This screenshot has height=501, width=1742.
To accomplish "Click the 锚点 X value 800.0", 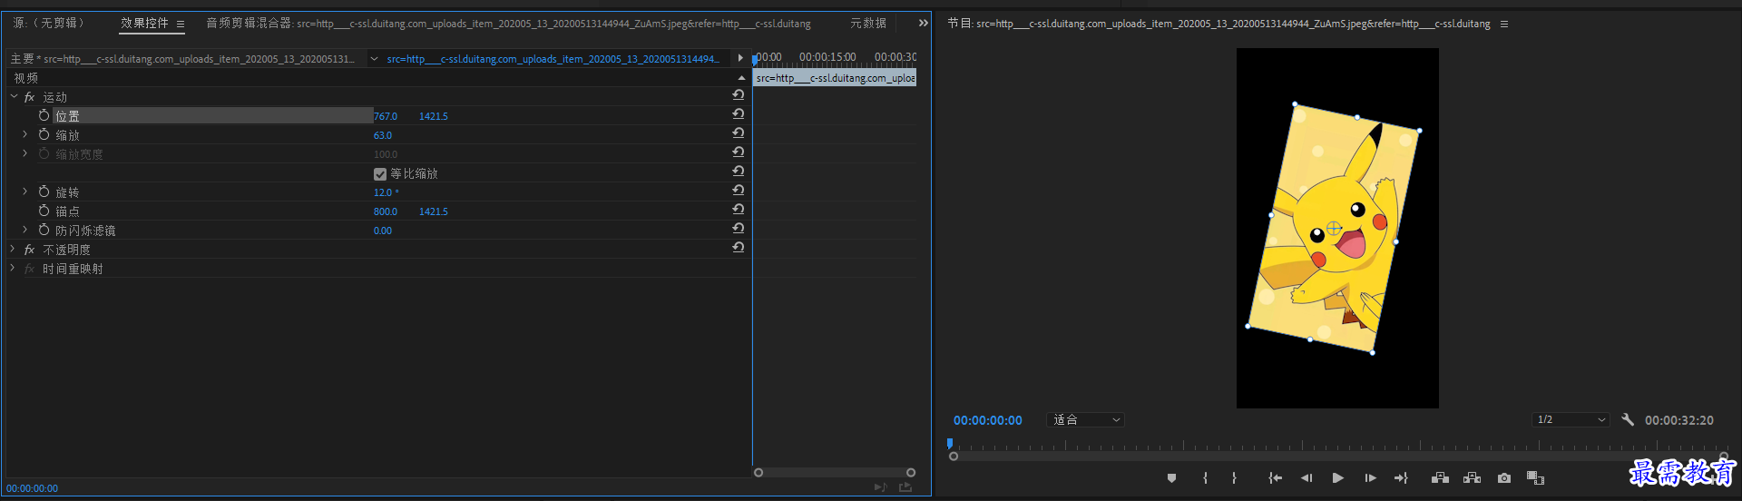I will [x=386, y=211].
